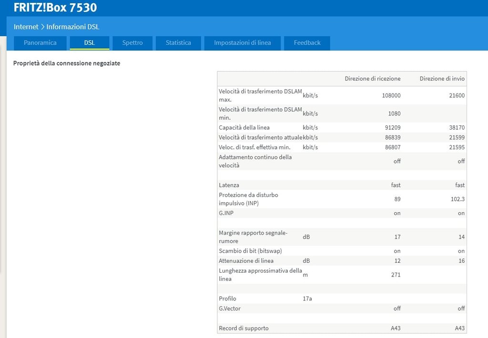This screenshot has height=338, width=488.
Task: Select the DSL tab
Action: coord(90,43)
